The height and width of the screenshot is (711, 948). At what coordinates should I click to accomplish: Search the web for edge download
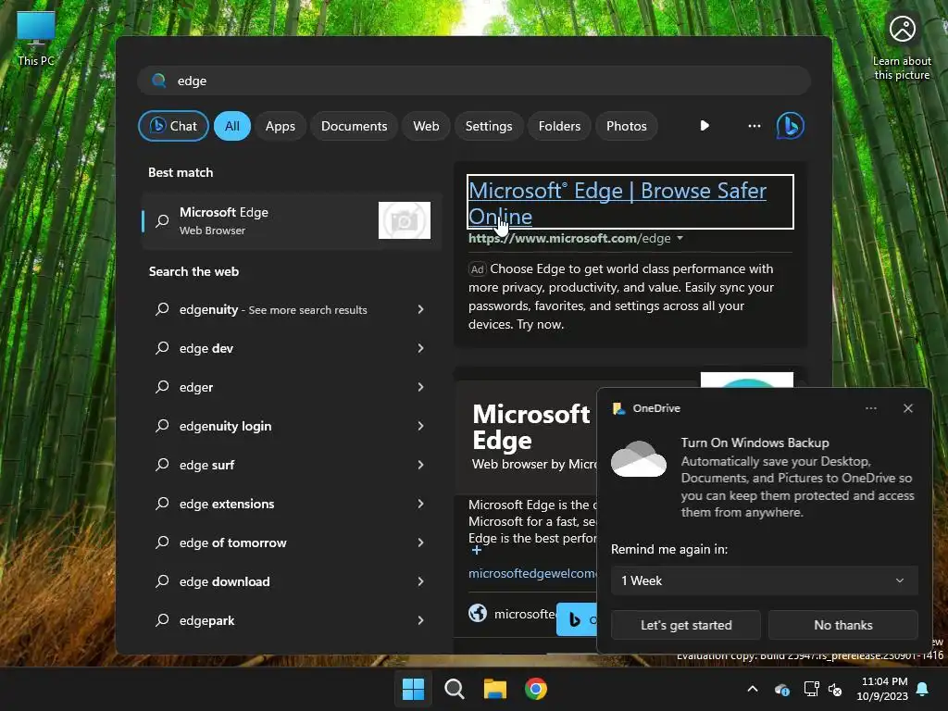[x=292, y=581]
